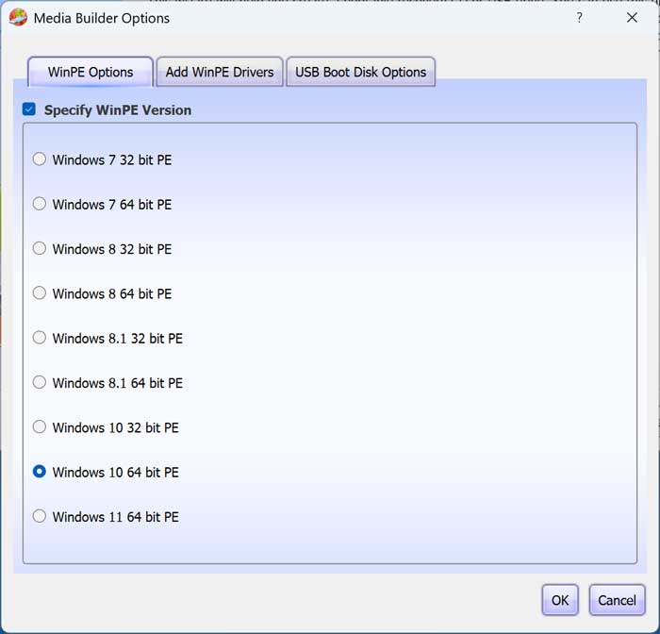Open the Add WinPE Drivers tab
Screen dimensions: 660x634
point(220,72)
